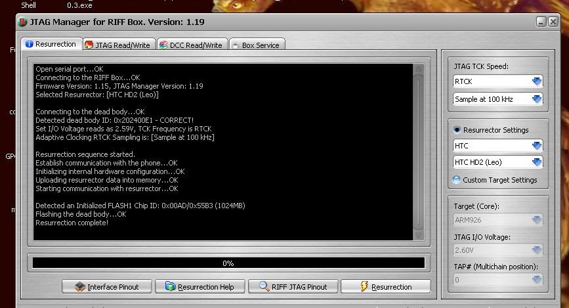Image resolution: width=569 pixels, height=308 pixels.
Task: Click the chip icon on Interface Pinout
Action: click(x=80, y=286)
